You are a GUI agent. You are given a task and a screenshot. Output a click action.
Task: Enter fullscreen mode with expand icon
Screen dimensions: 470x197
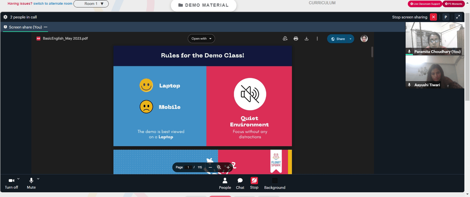tap(458, 17)
